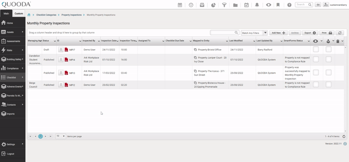Click the eye column header icon
This screenshot has height=162, width=349.
315,41
